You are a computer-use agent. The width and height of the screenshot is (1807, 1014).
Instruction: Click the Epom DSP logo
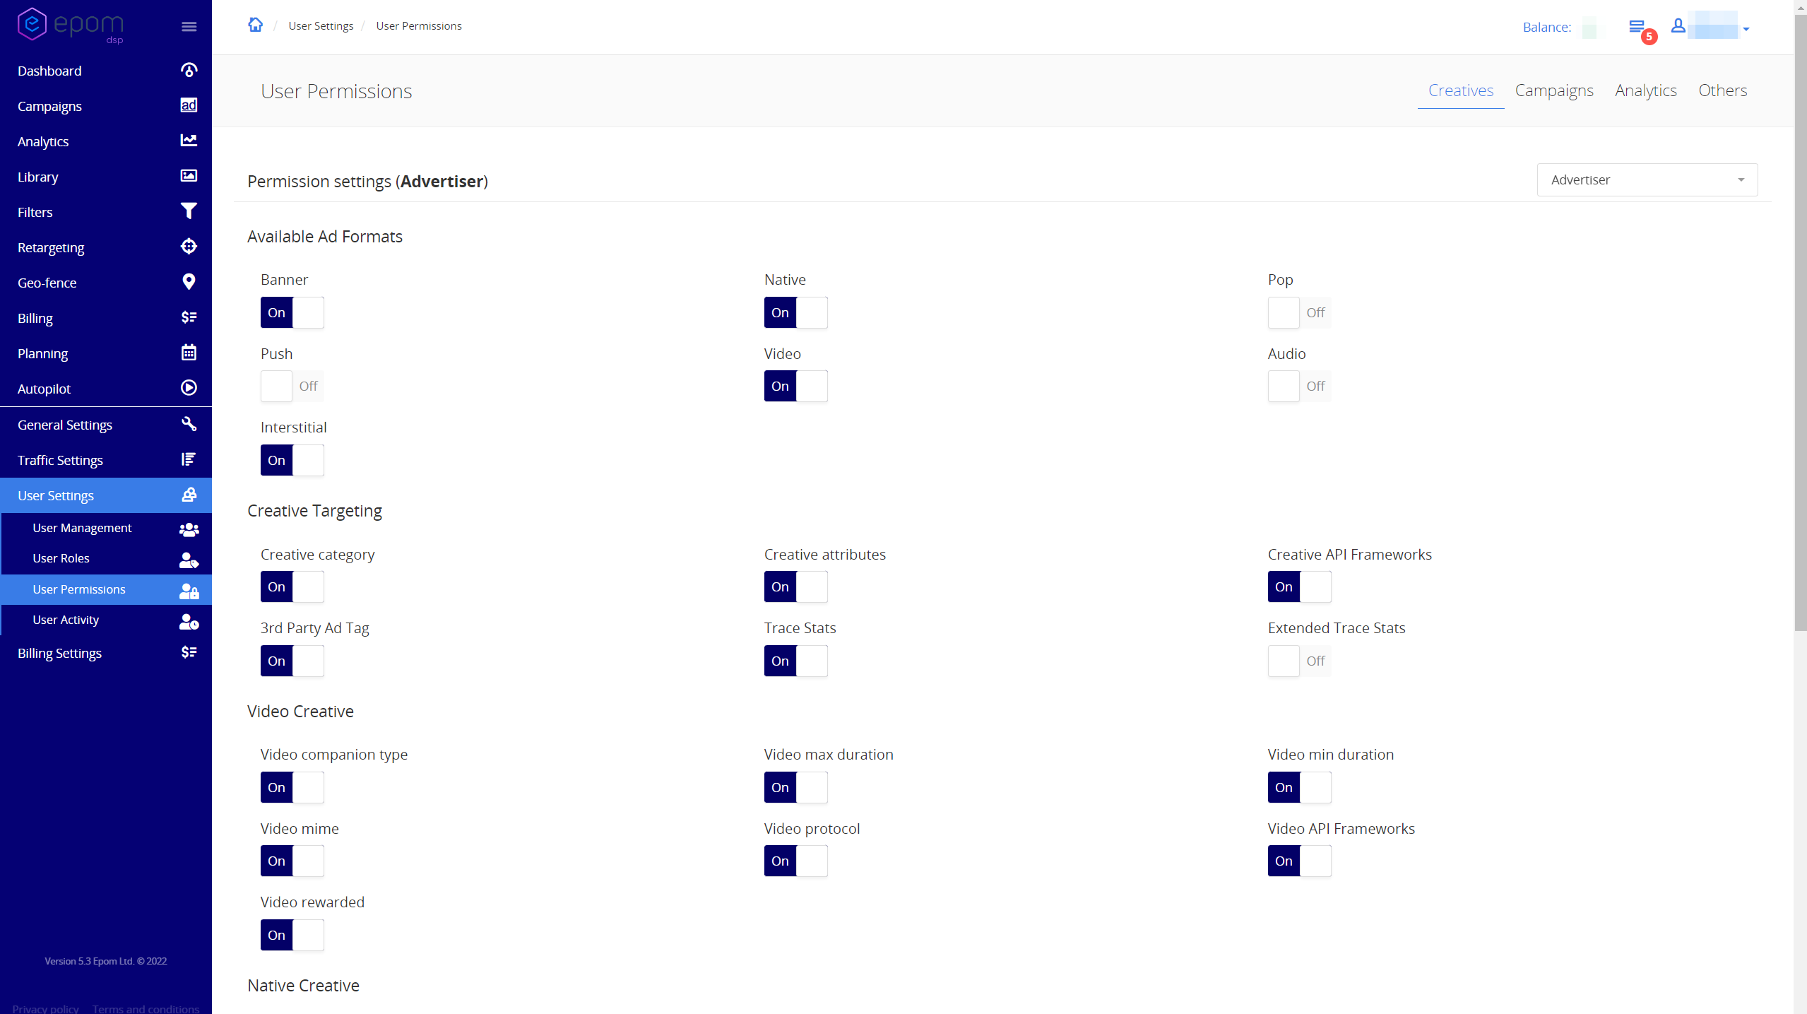coord(70,25)
